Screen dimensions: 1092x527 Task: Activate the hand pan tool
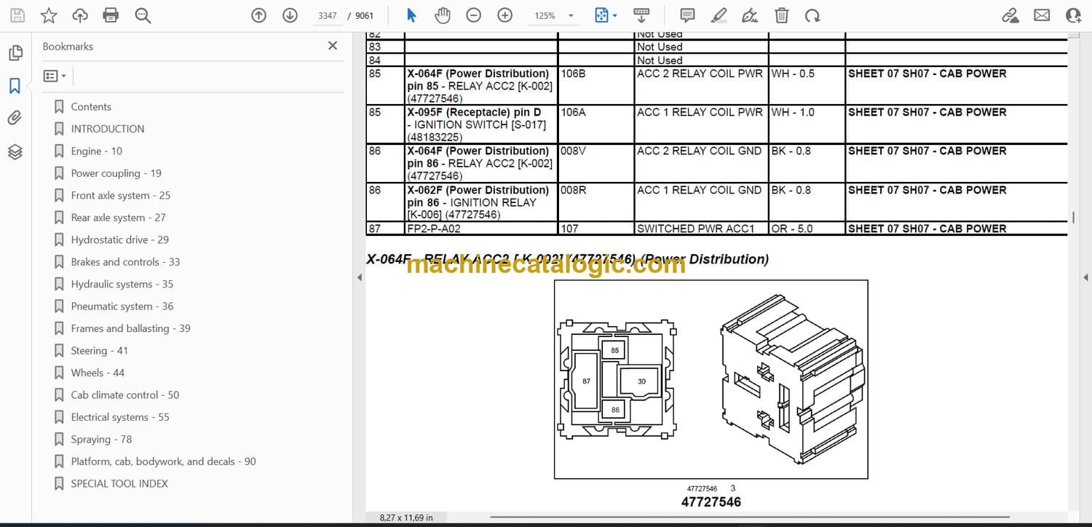442,15
